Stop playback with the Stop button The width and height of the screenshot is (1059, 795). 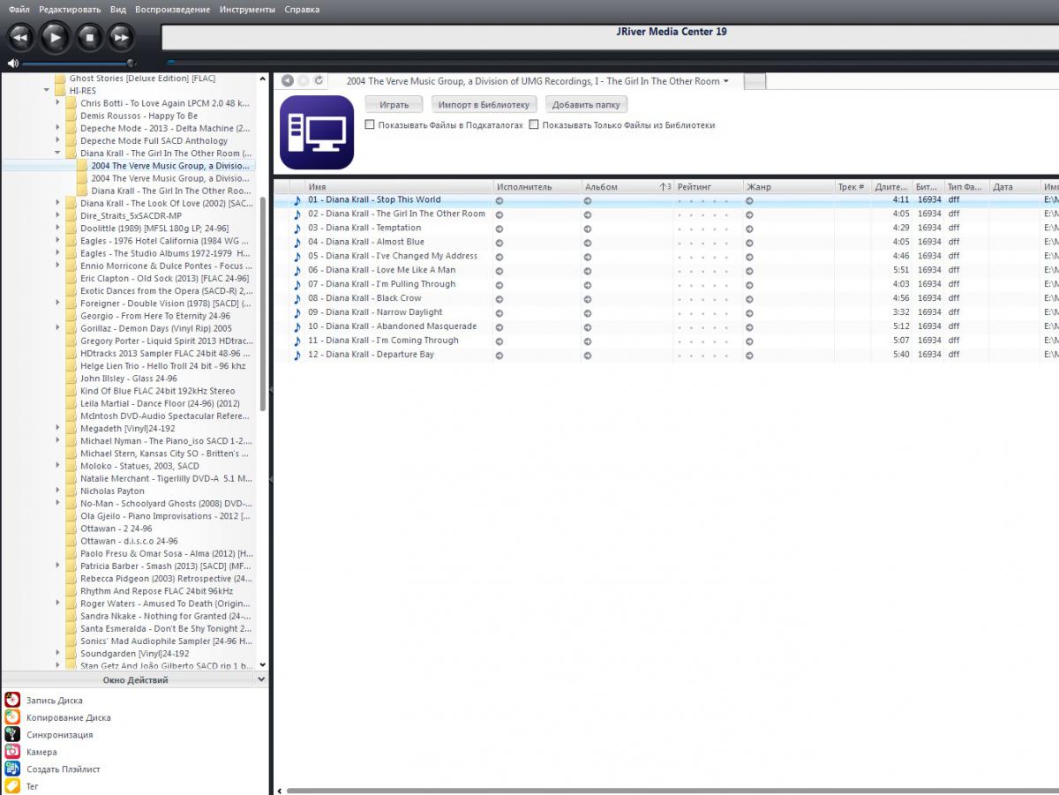coord(89,37)
